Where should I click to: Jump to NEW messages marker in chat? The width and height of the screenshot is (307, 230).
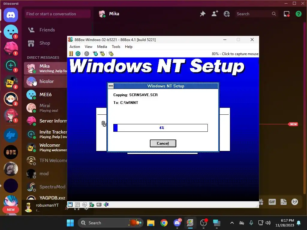pos(293,124)
